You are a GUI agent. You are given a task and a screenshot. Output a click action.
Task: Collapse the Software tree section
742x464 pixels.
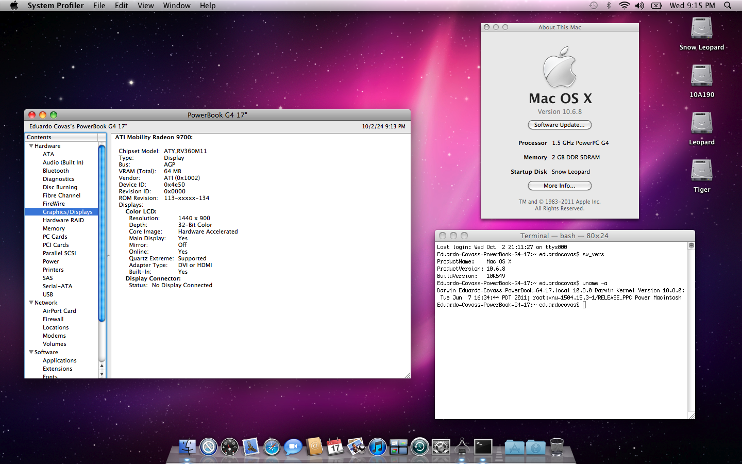(31, 352)
